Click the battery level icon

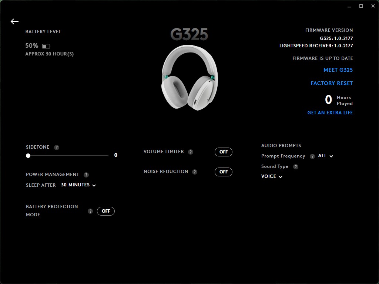pos(46,46)
